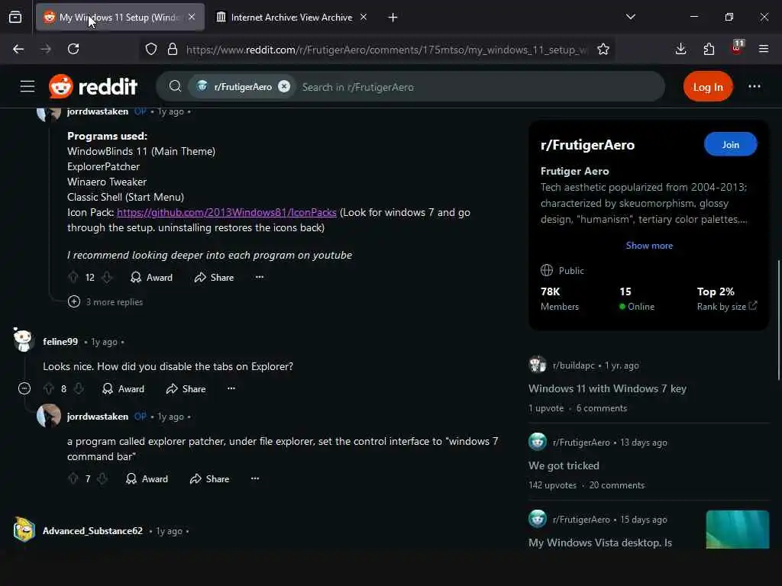Viewport: 782px width, 586px height.
Task: Award feline99's comment
Action: [x=123, y=389]
